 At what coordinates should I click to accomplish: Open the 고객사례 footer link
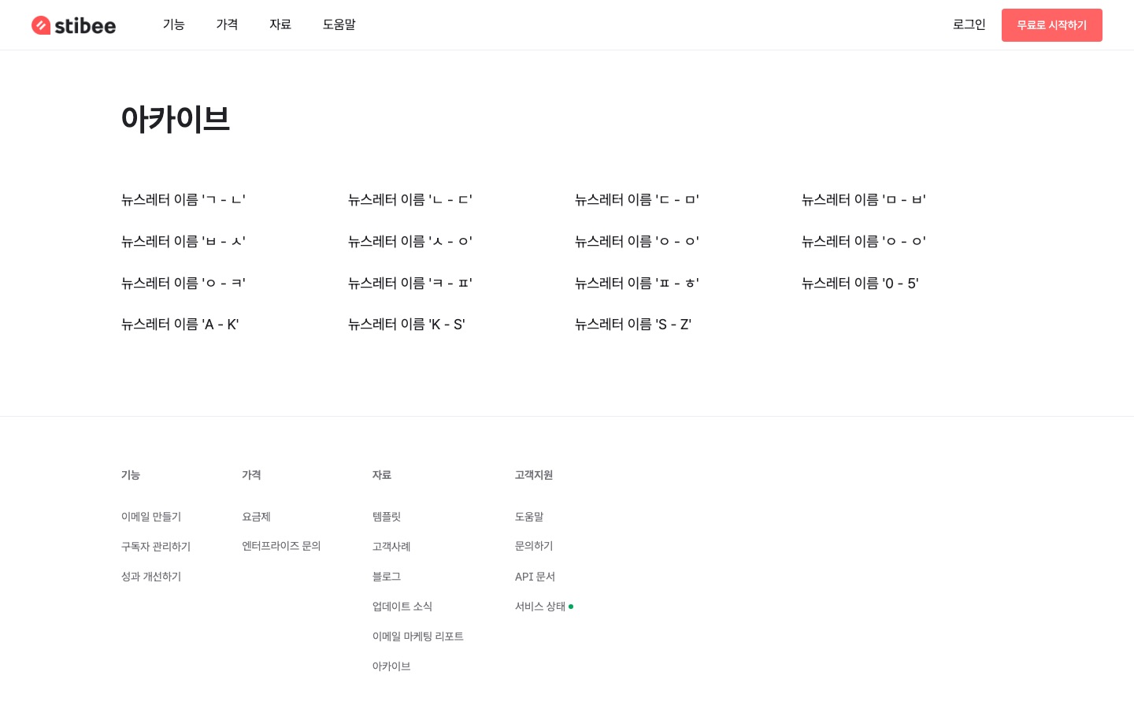pos(391,547)
